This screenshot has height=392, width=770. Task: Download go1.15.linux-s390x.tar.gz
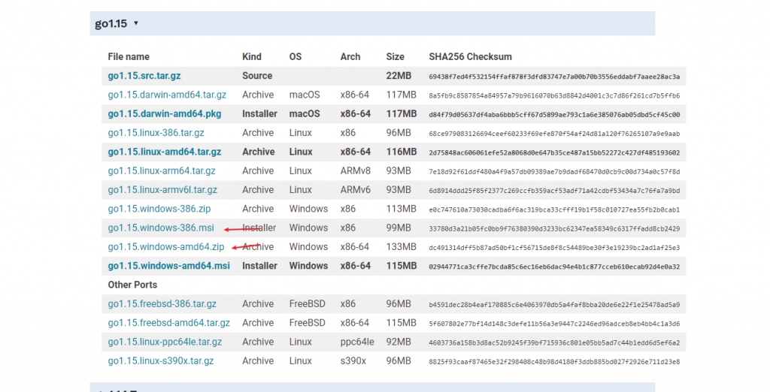click(161, 361)
